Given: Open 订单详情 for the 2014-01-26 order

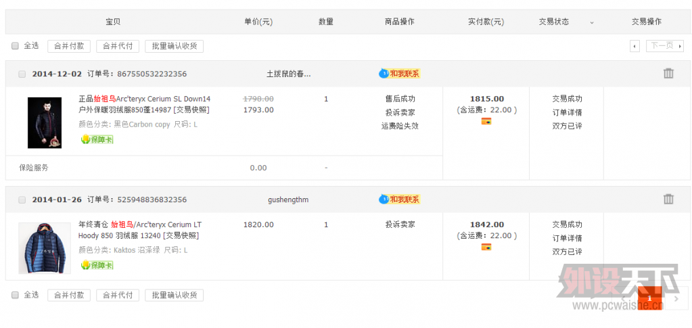Looking at the screenshot, I should point(567,238).
